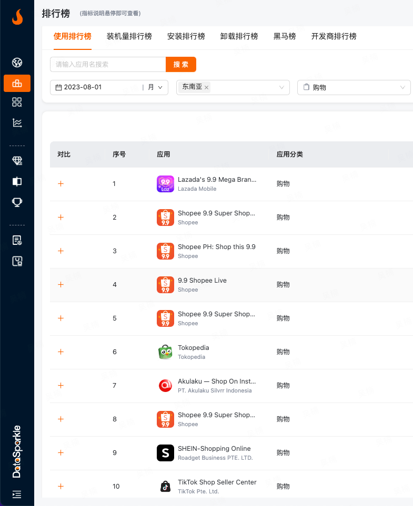Click the TikTok Shop Seller Center app icon
413x506 pixels.
(x=165, y=487)
